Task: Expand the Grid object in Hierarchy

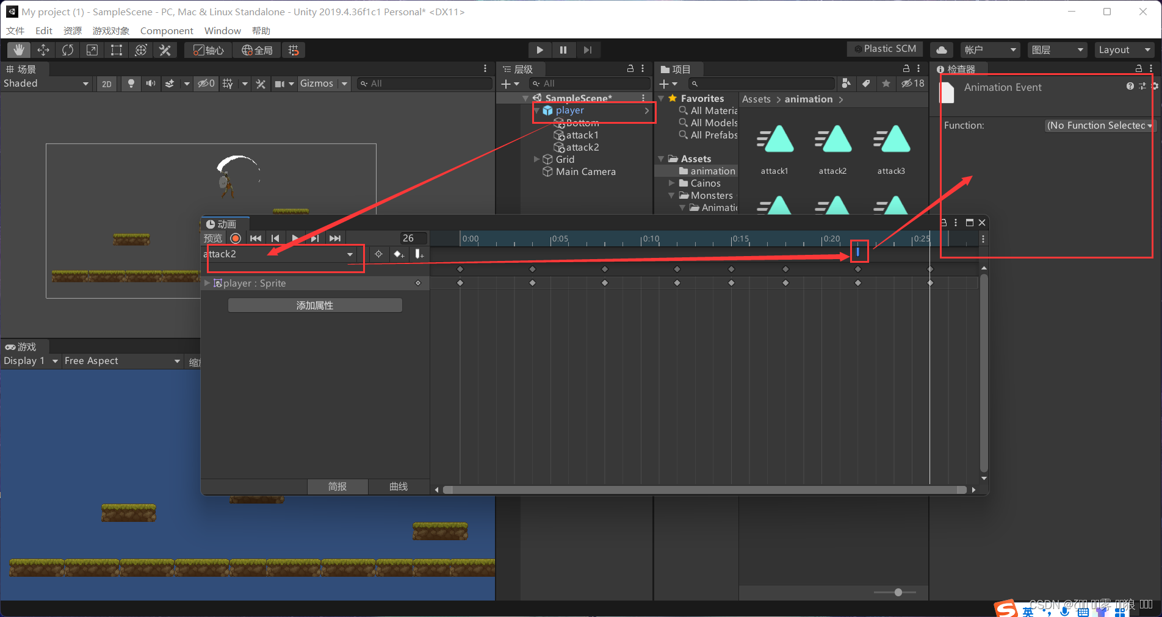Action: [536, 159]
